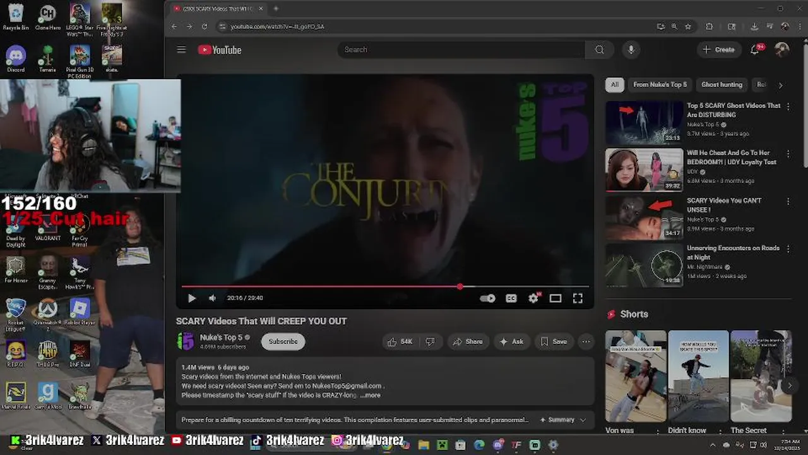Like the video with the thumbs up

400,341
